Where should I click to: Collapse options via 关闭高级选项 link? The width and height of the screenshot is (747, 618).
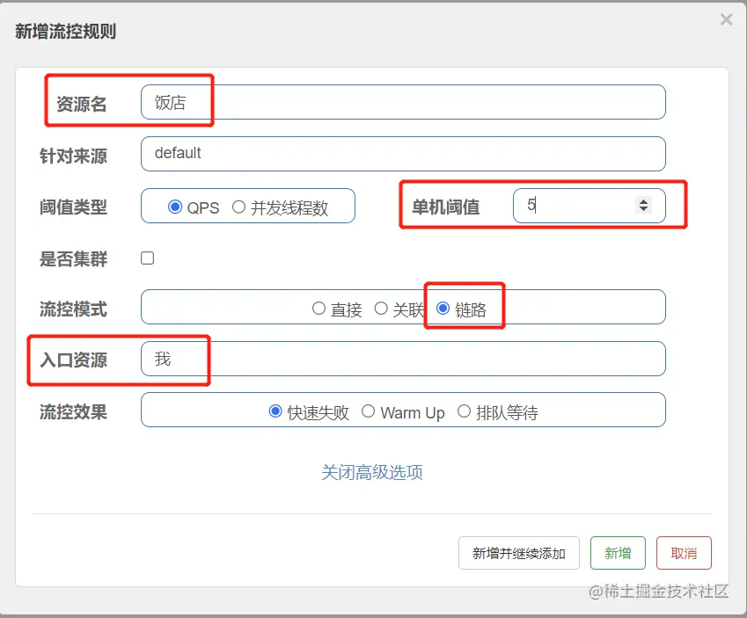372,472
